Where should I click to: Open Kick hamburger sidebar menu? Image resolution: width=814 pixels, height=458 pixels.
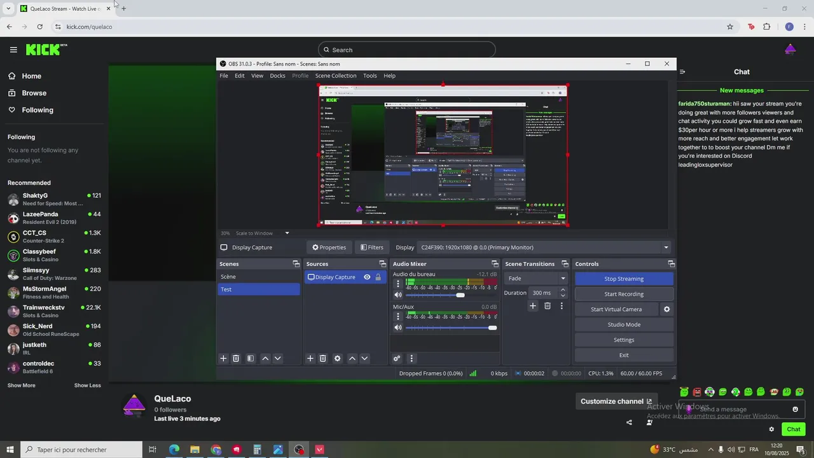[x=13, y=50]
